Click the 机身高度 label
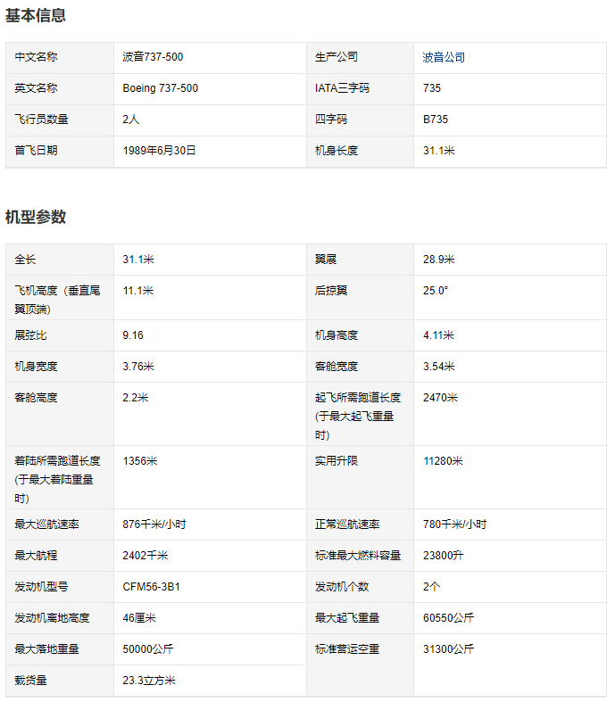Screen dimensions: 615x702 point(337,335)
